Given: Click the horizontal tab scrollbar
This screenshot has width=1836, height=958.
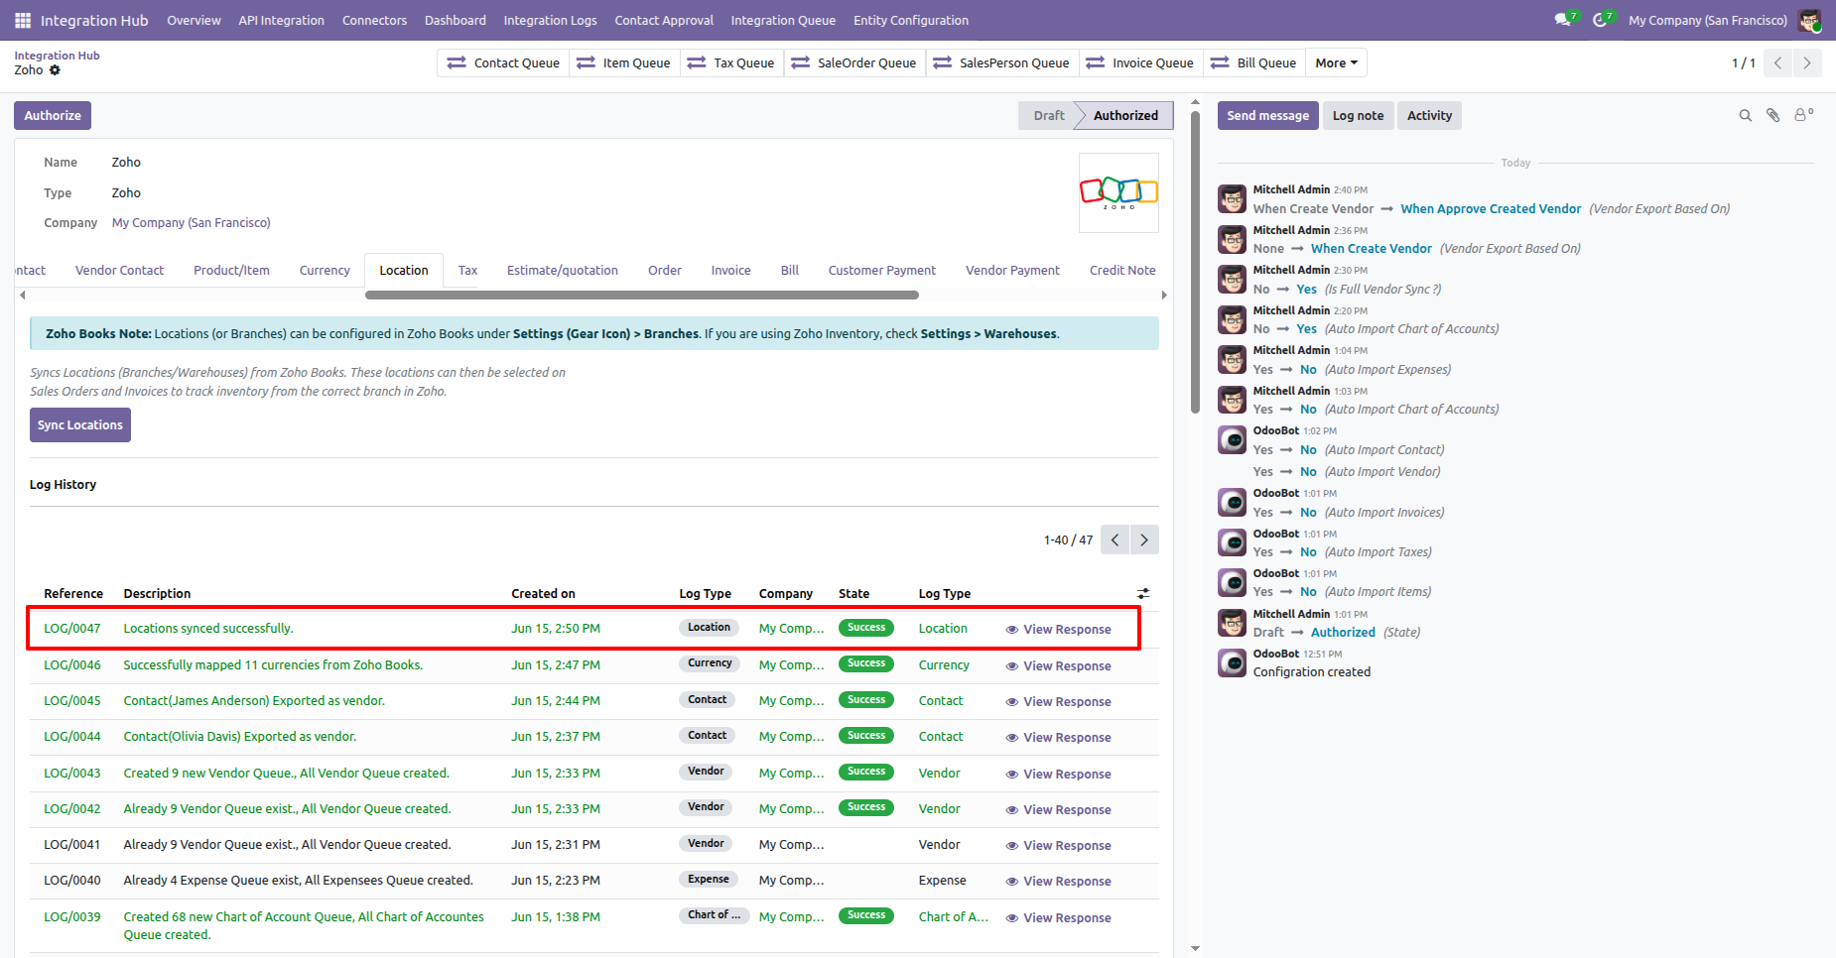Looking at the screenshot, I should pyautogui.click(x=642, y=295).
